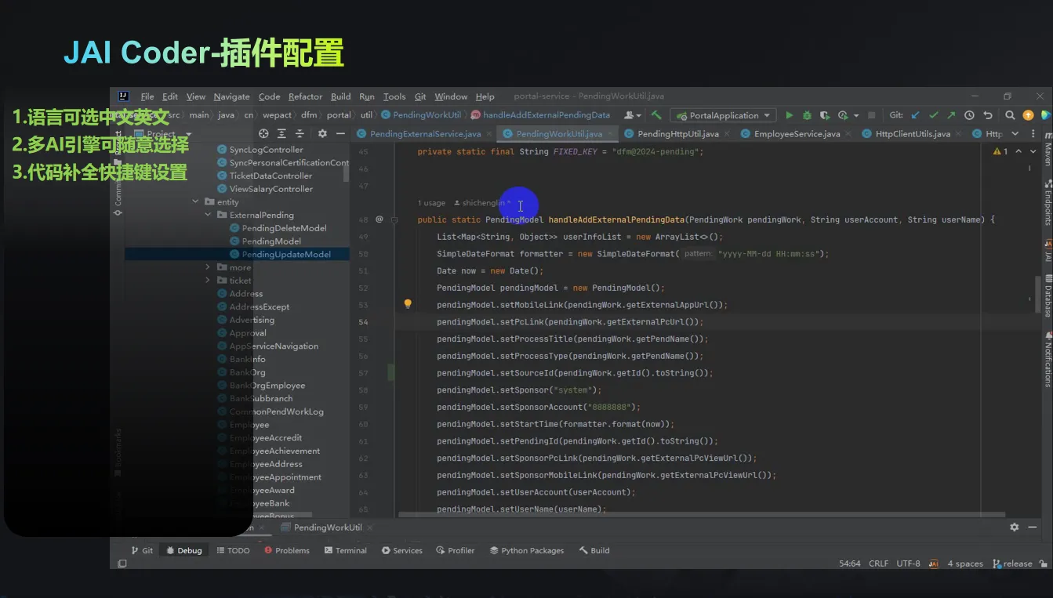
Task: Go to next highlighted error arrow
Action: point(1033,151)
